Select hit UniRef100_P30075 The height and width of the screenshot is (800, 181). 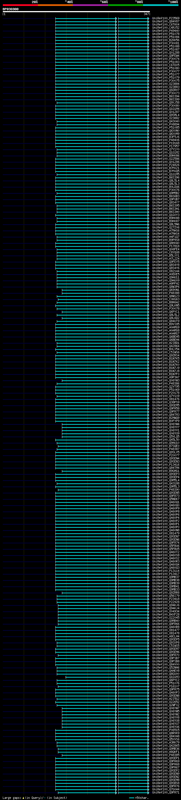click(166, 81)
